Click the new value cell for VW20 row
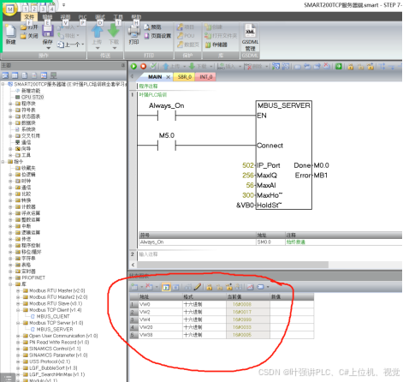The height and width of the screenshot is (382, 403). tap(292, 327)
